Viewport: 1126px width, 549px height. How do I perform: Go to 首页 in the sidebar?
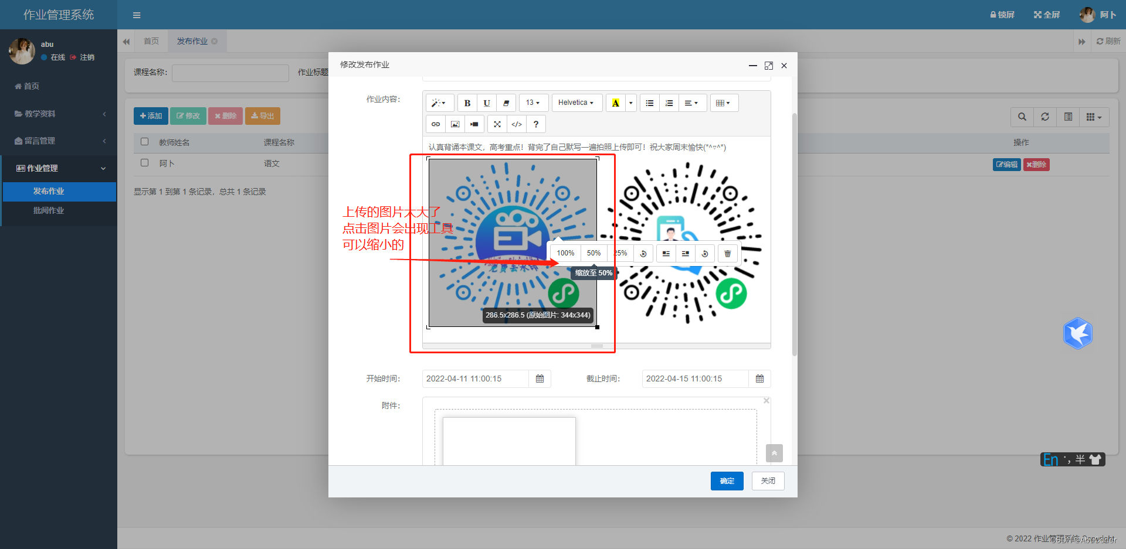click(x=59, y=86)
